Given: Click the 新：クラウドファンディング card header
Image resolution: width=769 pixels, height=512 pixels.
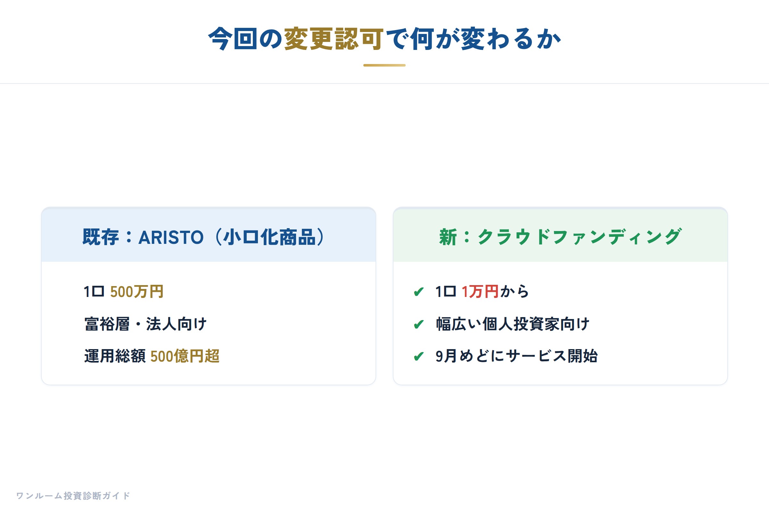Looking at the screenshot, I should click(x=560, y=236).
